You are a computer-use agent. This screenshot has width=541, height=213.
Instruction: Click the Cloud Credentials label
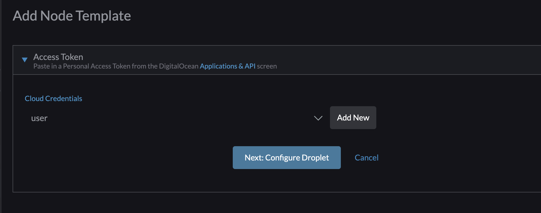click(x=53, y=99)
